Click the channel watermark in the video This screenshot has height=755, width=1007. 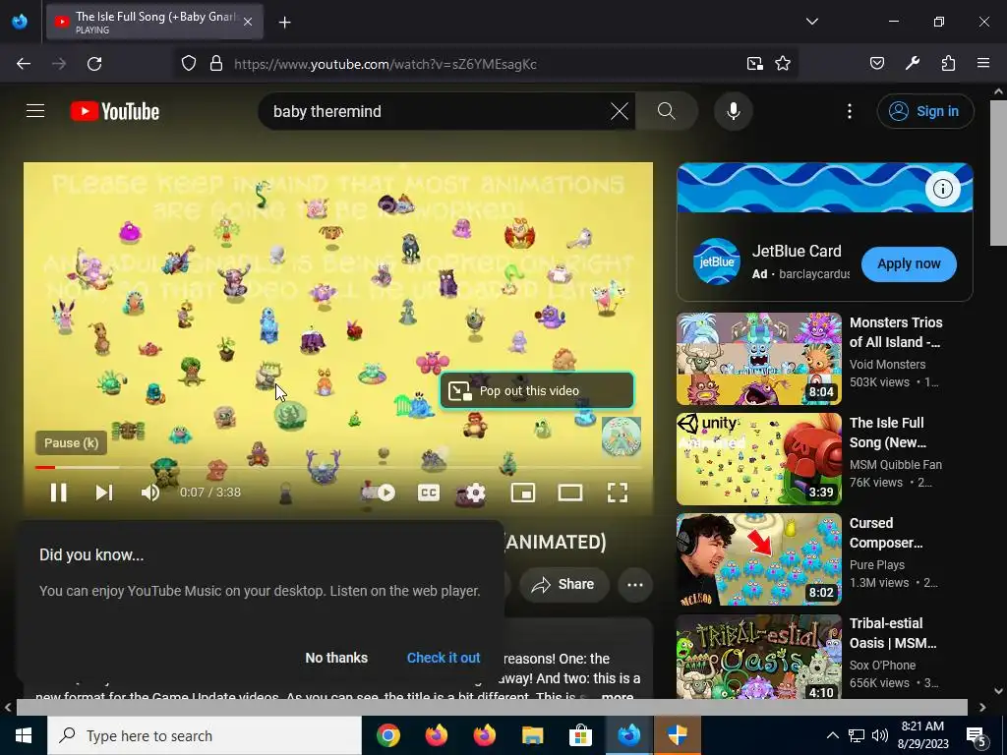622,436
